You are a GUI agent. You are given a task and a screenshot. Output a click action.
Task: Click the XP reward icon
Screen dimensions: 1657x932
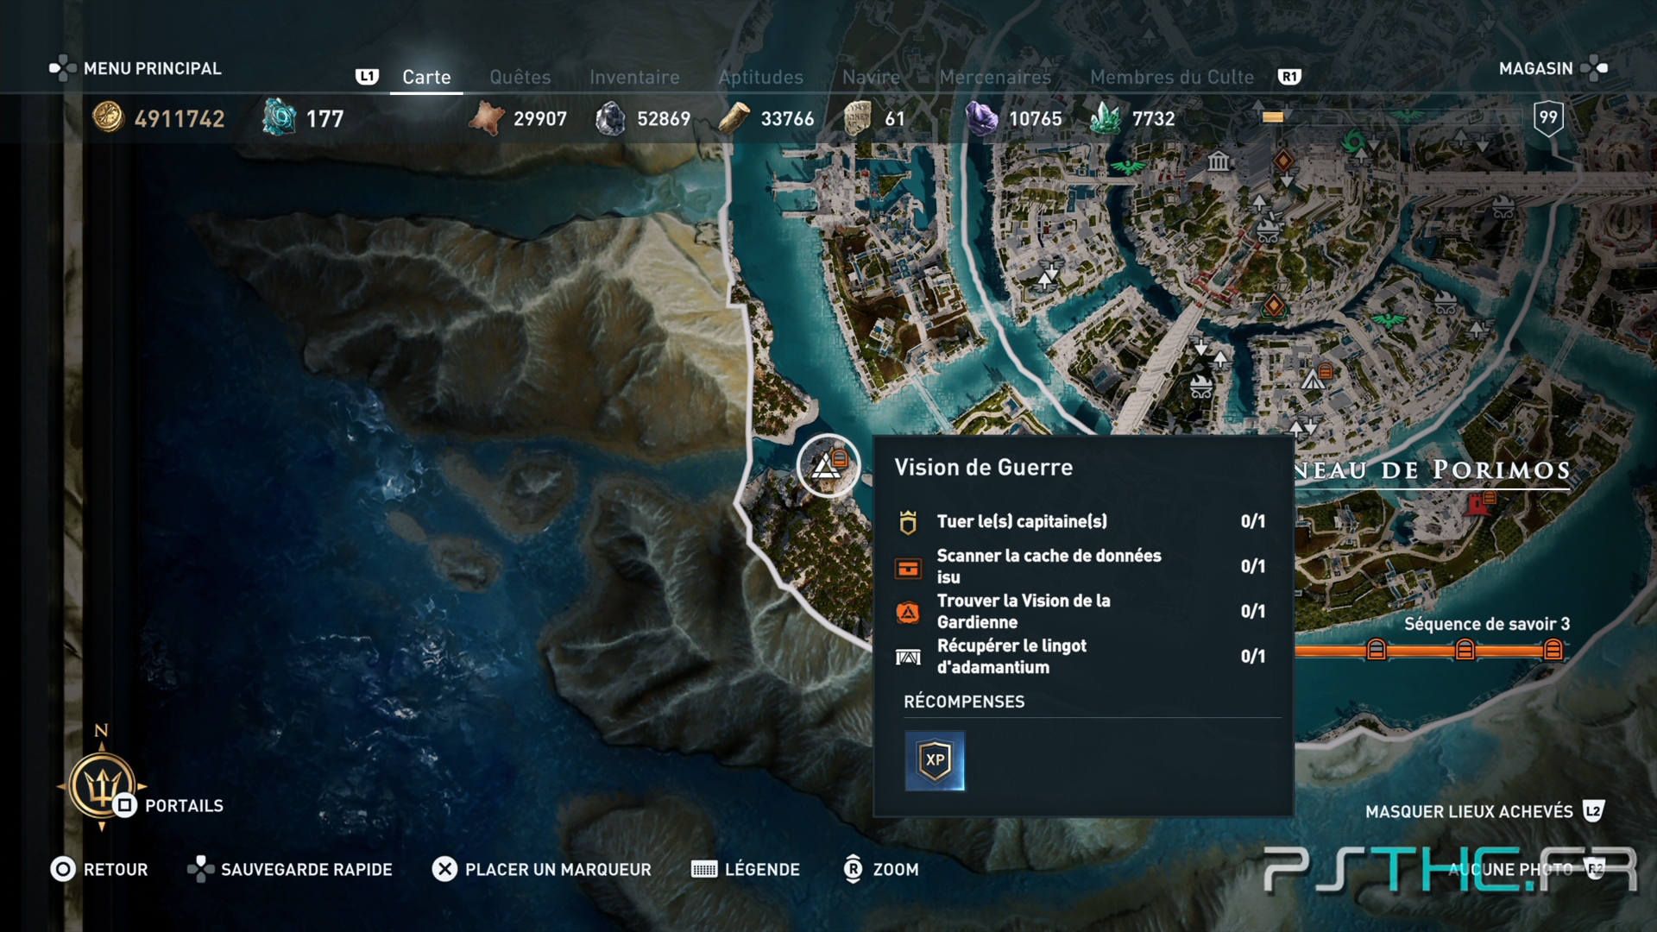[935, 760]
